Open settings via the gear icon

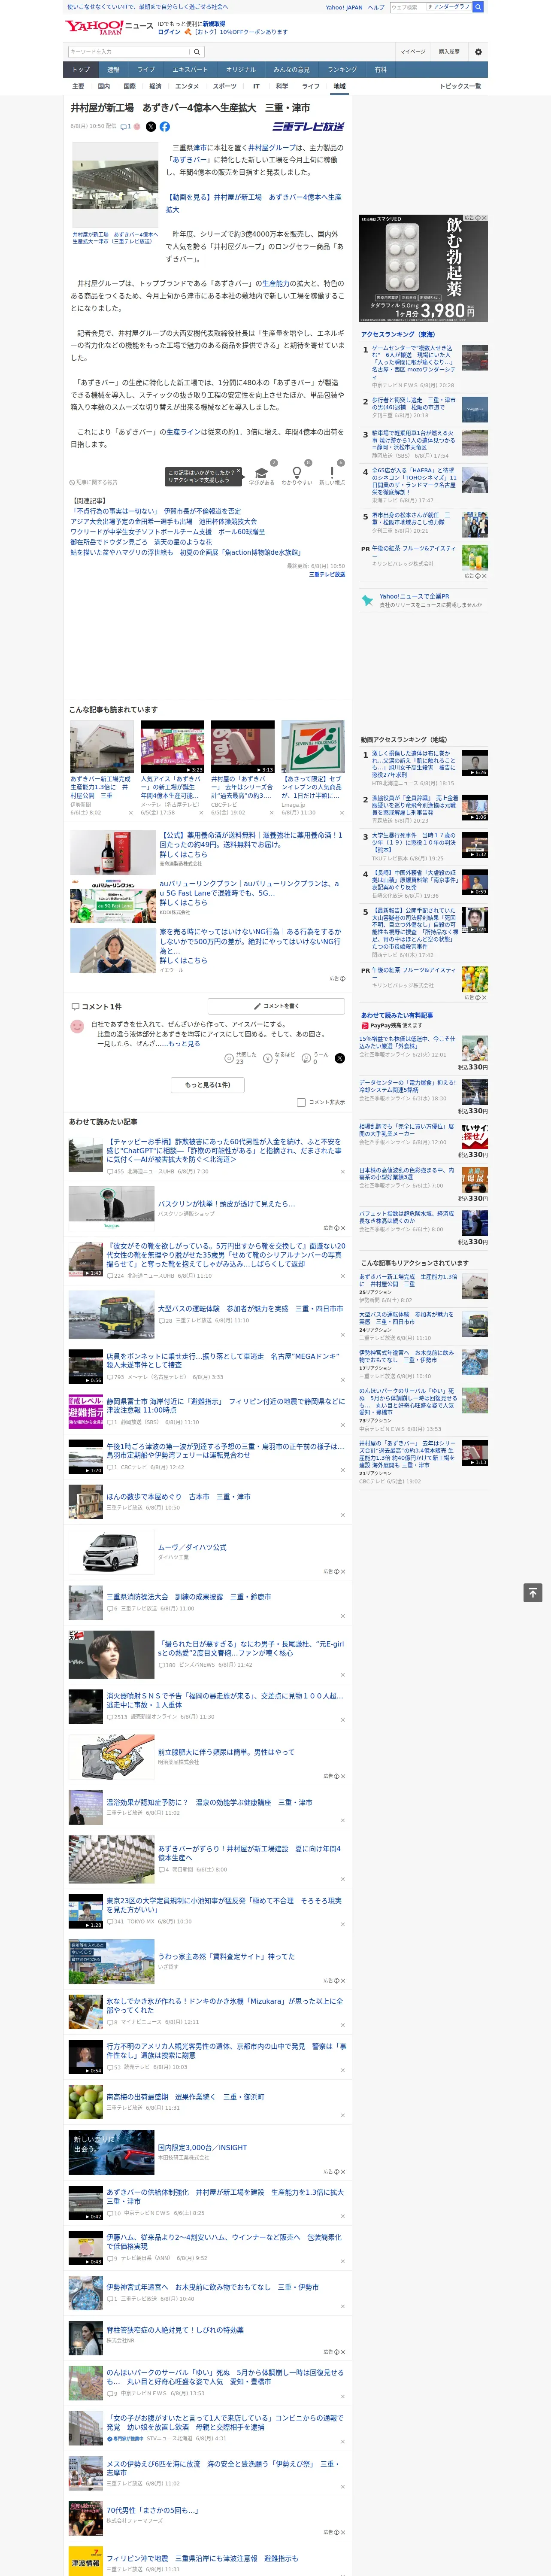(x=478, y=52)
